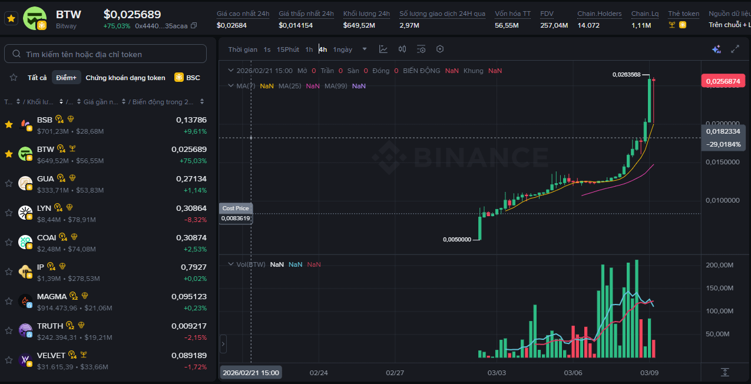Click the FDV label in header
751x384 pixels.
(x=547, y=14)
